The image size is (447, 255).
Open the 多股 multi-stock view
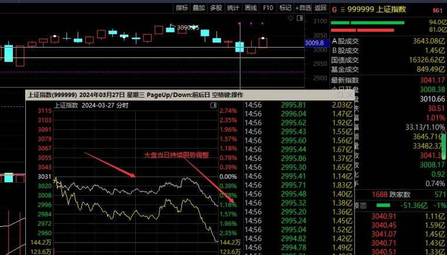[216, 8]
